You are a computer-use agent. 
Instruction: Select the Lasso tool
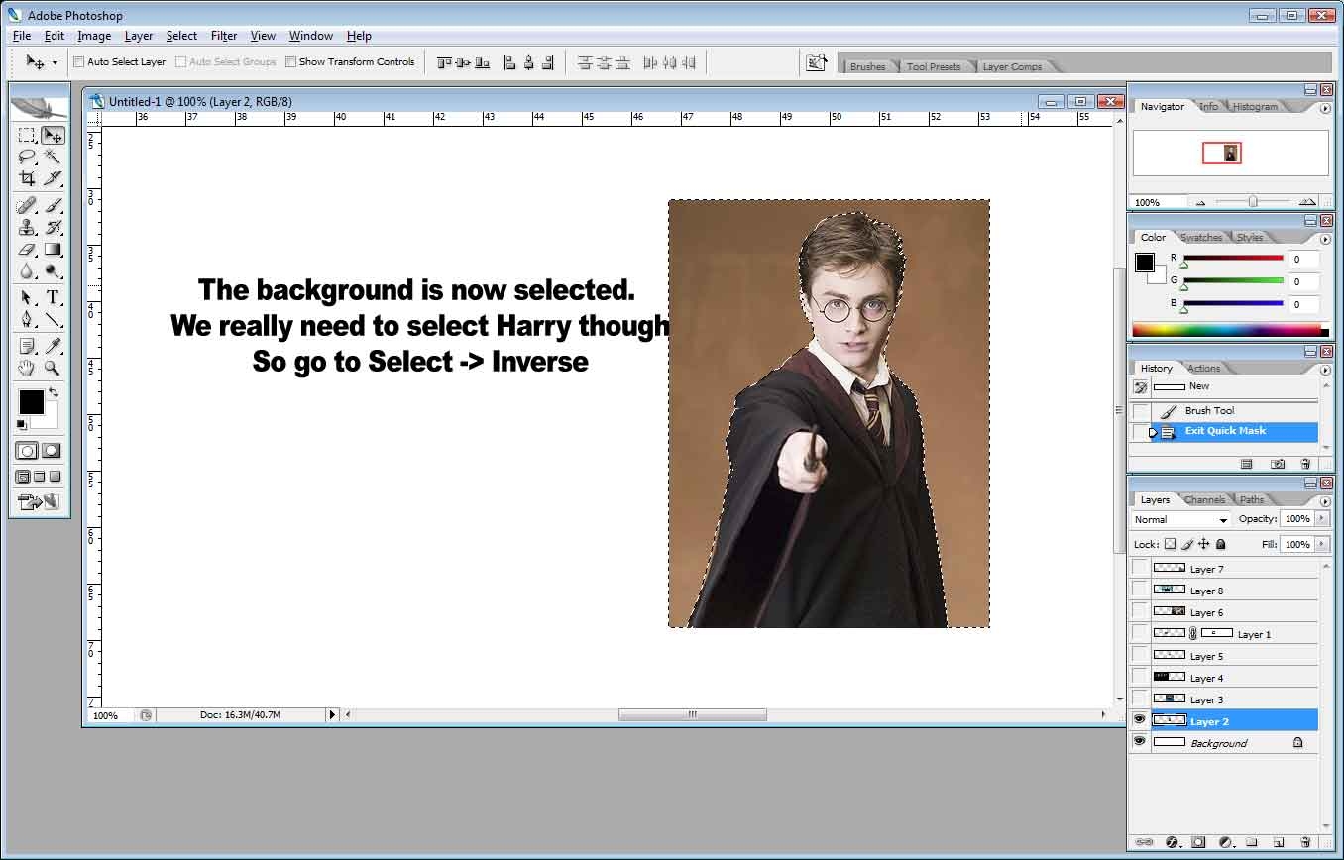click(27, 157)
